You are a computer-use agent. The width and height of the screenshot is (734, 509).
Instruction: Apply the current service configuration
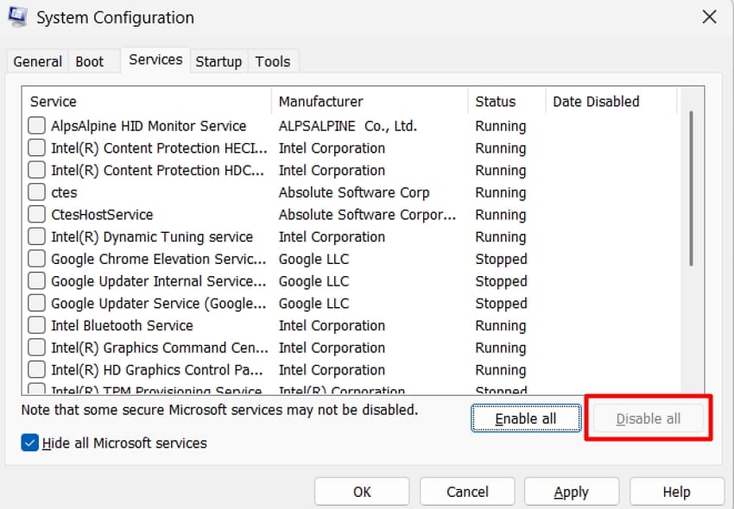(x=571, y=491)
